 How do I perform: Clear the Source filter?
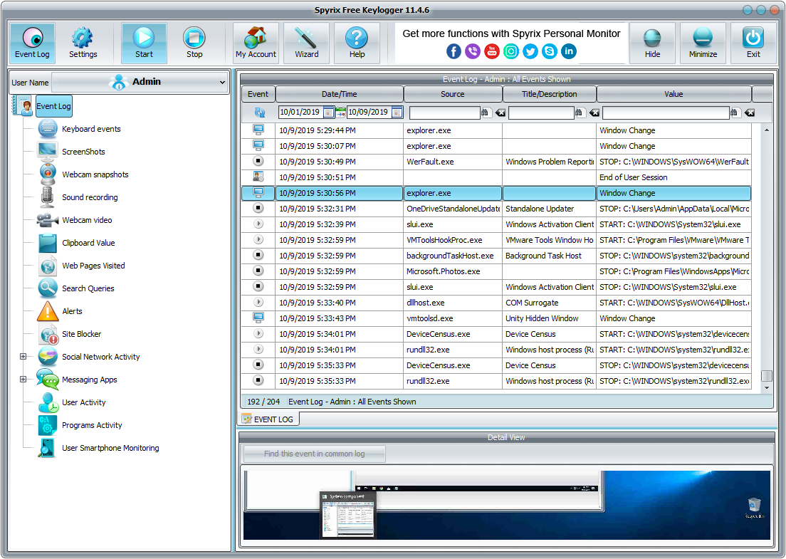pyautogui.click(x=501, y=113)
